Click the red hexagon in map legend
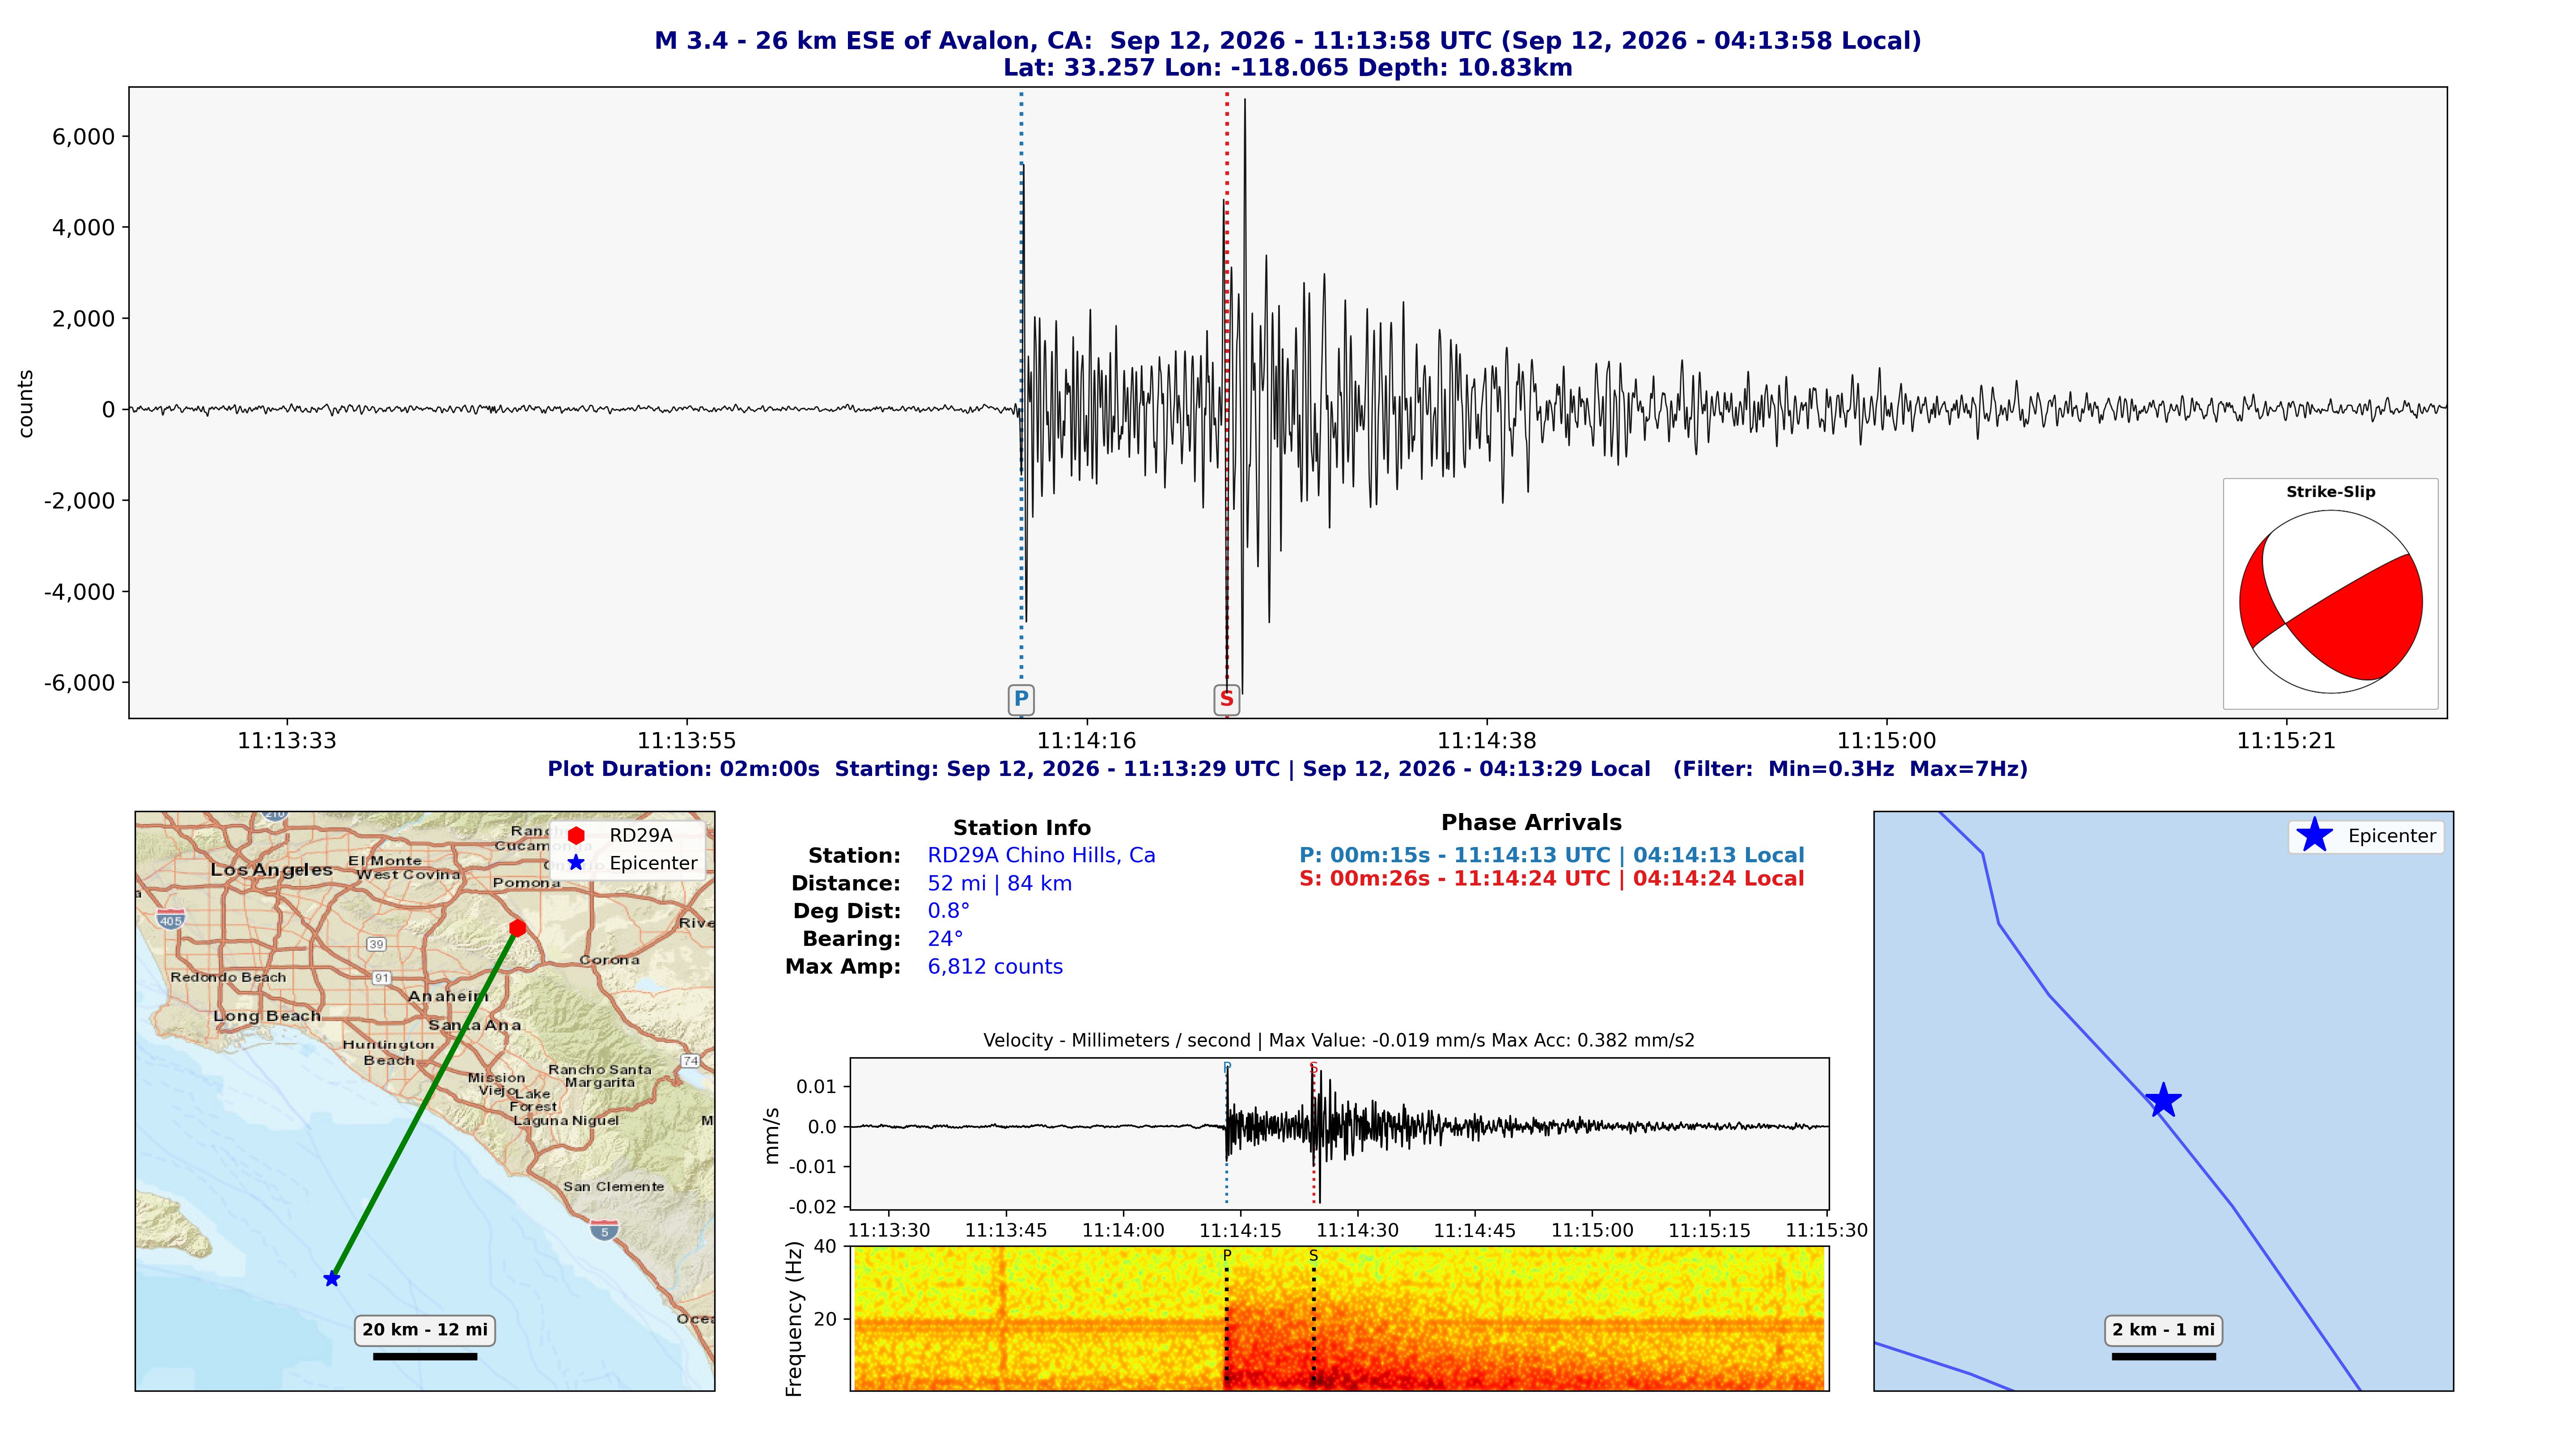2576x1449 pixels. 576,835
